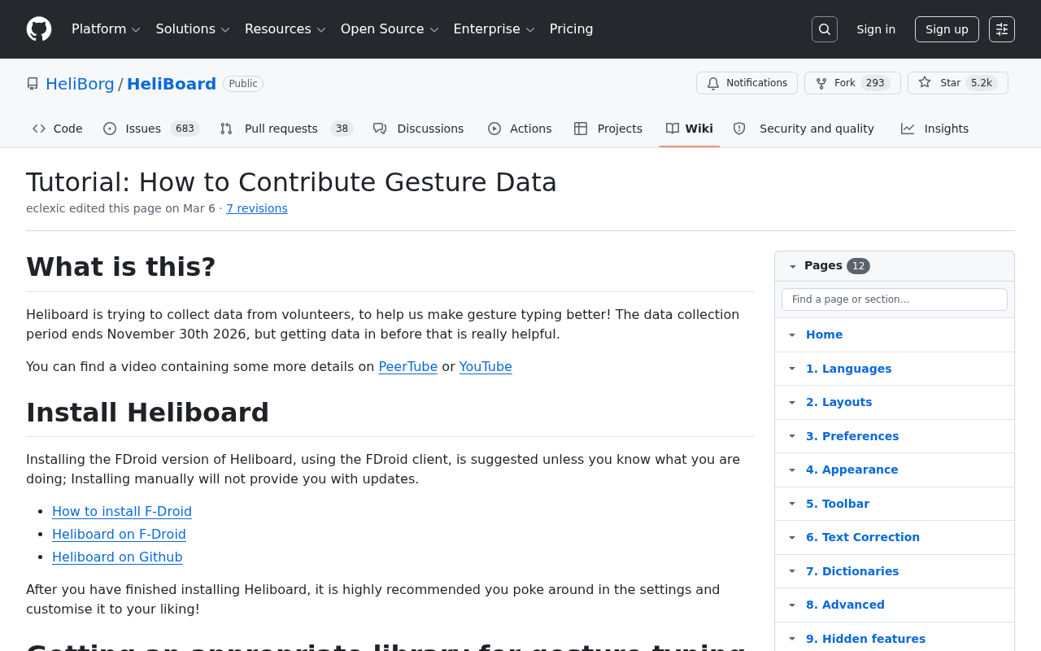Image resolution: width=1041 pixels, height=651 pixels.
Task: Open the Projects tab
Action: 608,129
